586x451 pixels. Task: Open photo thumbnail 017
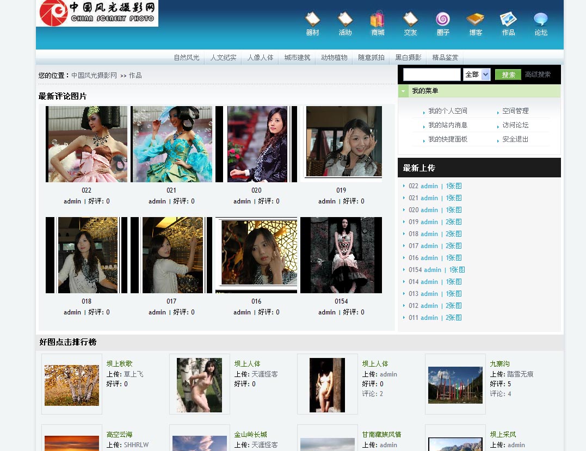click(x=171, y=255)
